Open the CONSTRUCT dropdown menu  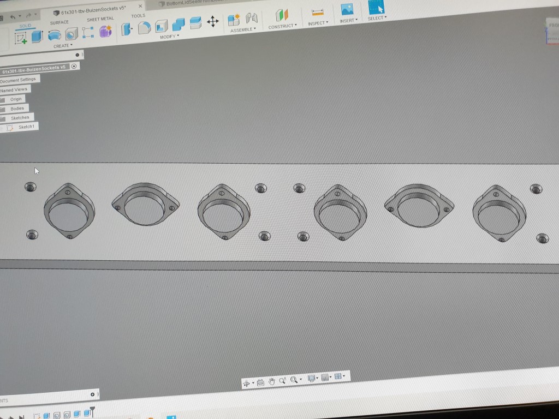[283, 26]
